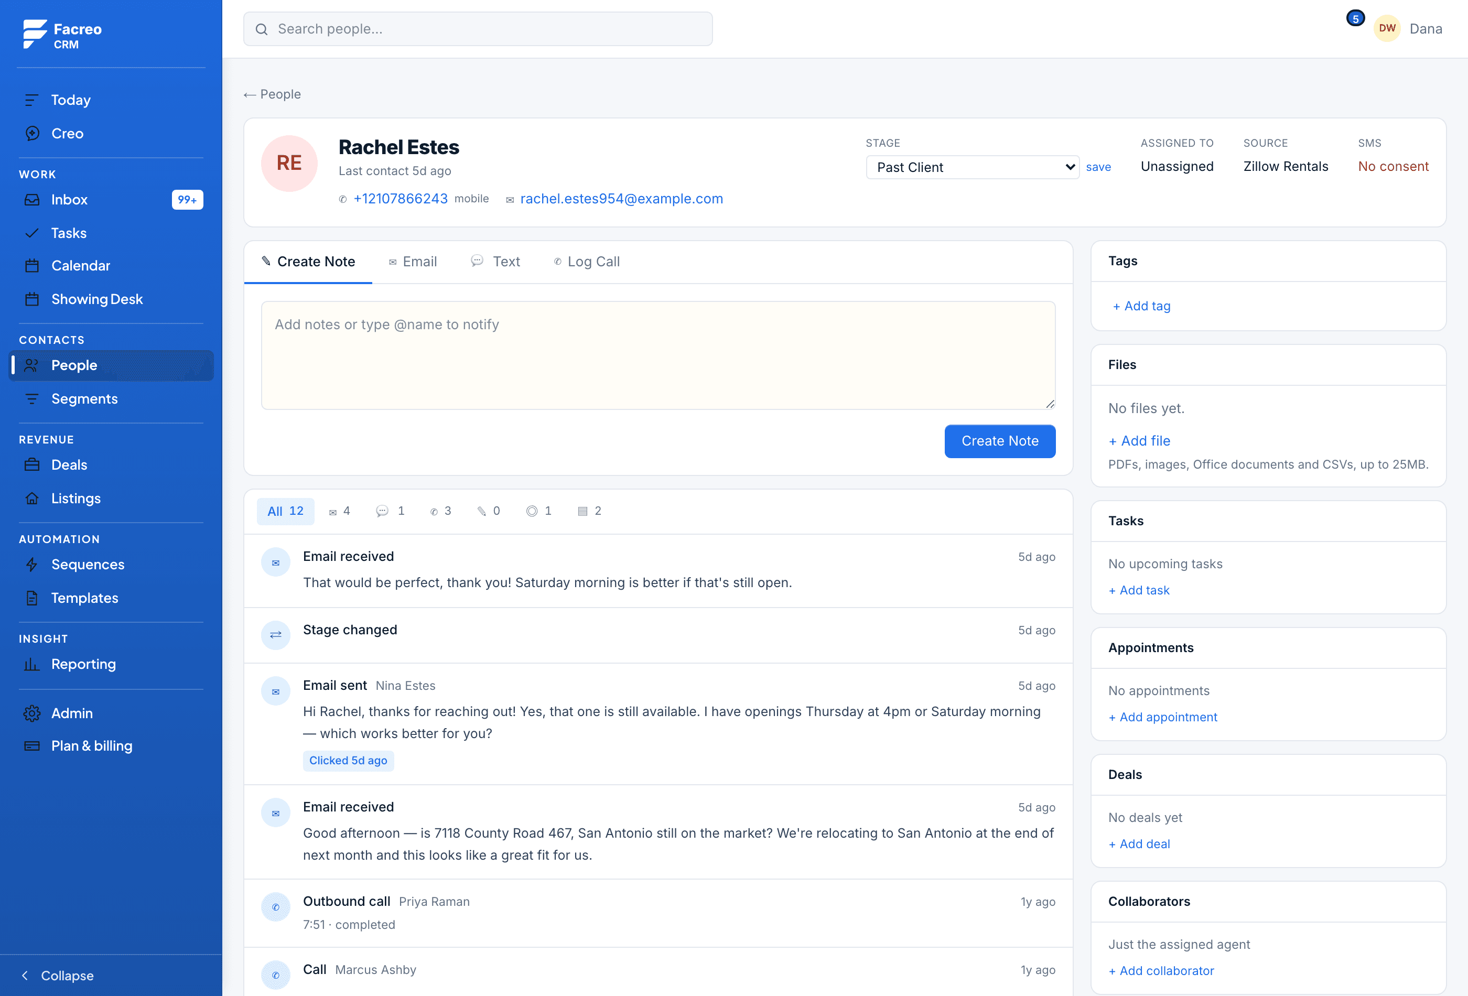Click the DW user avatar
The height and width of the screenshot is (996, 1468).
pos(1387,28)
